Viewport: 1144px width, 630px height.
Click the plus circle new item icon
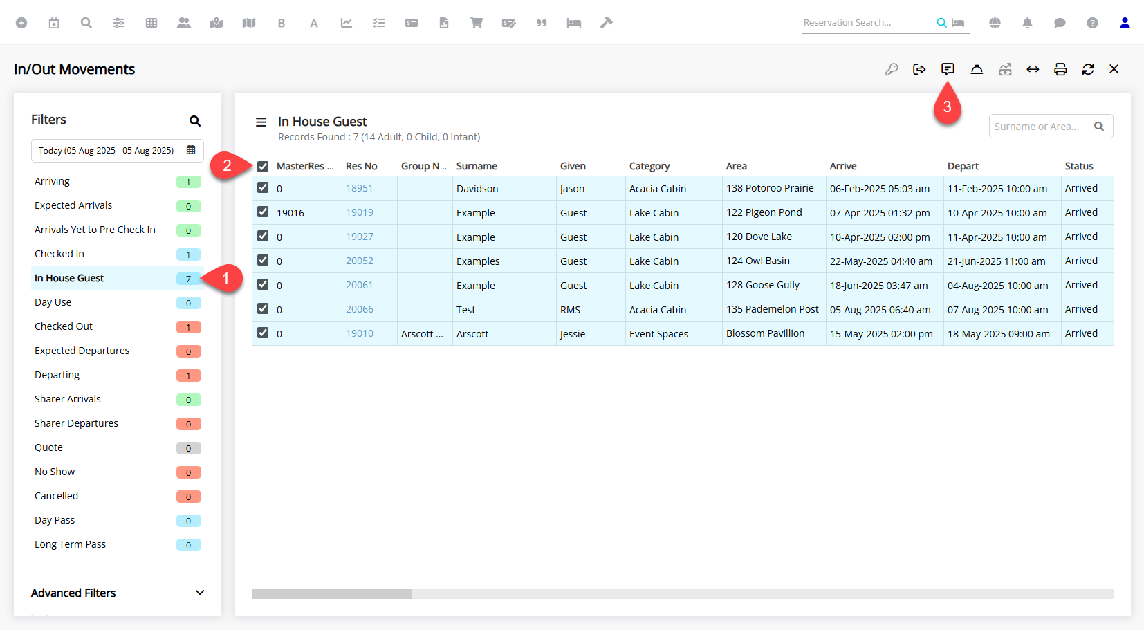coord(21,23)
